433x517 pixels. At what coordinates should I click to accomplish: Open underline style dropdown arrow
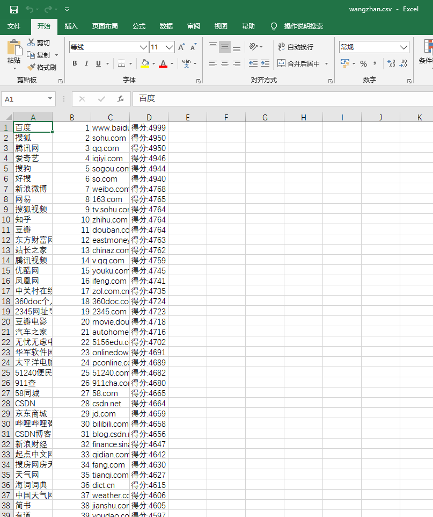(108, 63)
